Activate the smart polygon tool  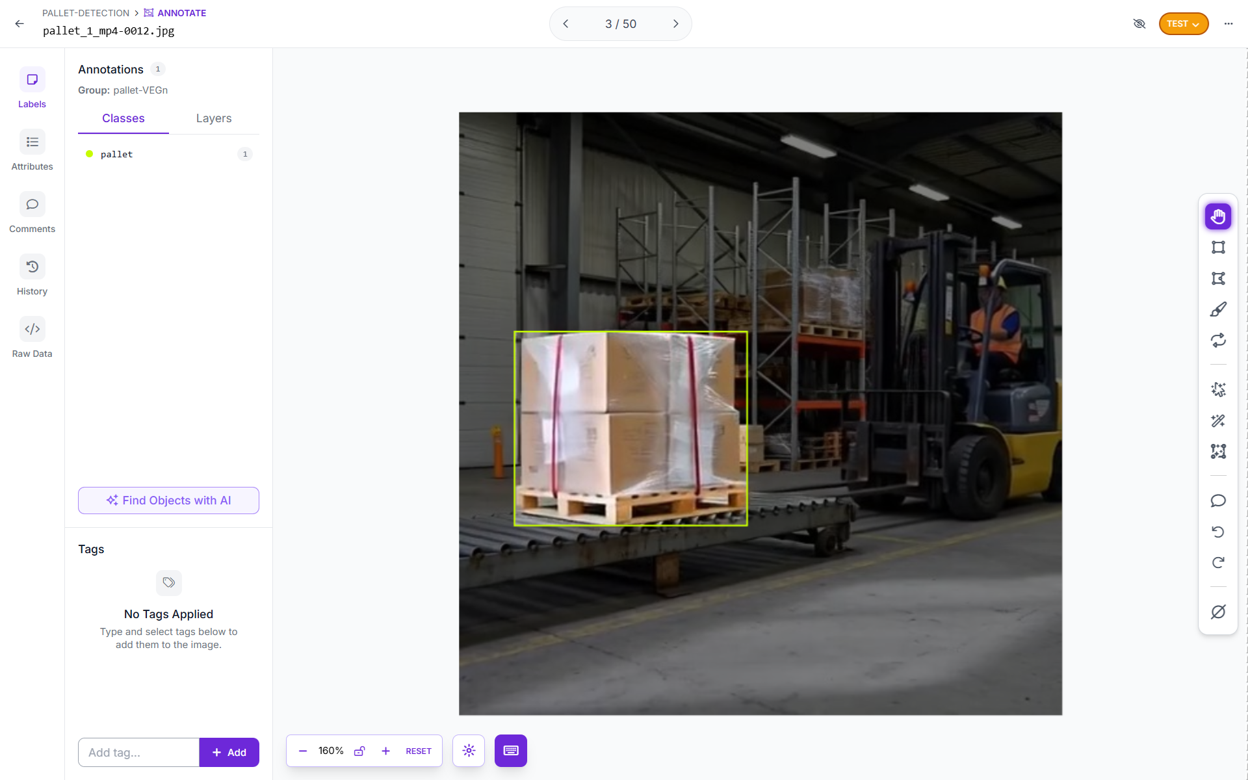(1218, 390)
